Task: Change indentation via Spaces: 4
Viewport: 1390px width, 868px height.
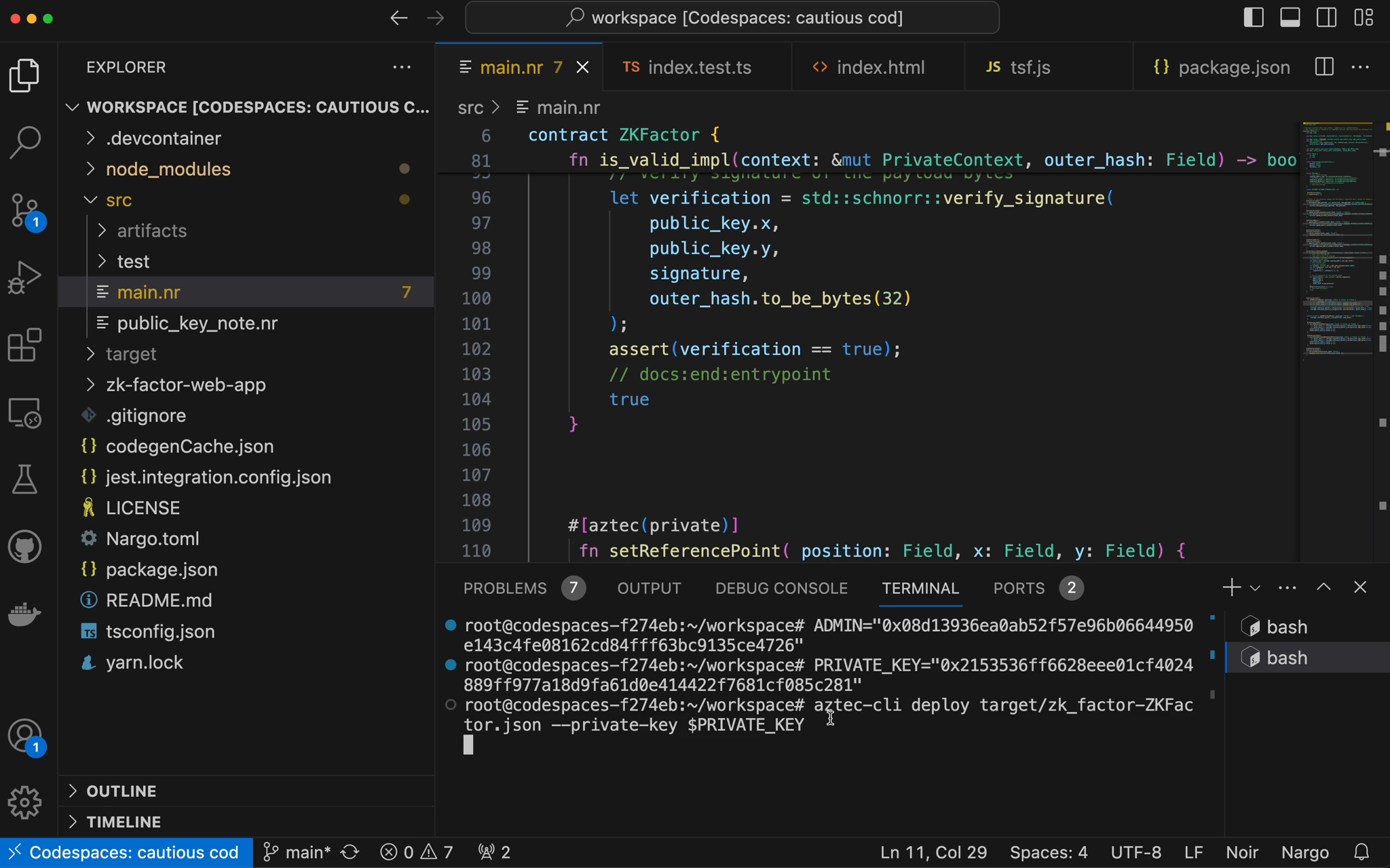Action: point(1049,852)
